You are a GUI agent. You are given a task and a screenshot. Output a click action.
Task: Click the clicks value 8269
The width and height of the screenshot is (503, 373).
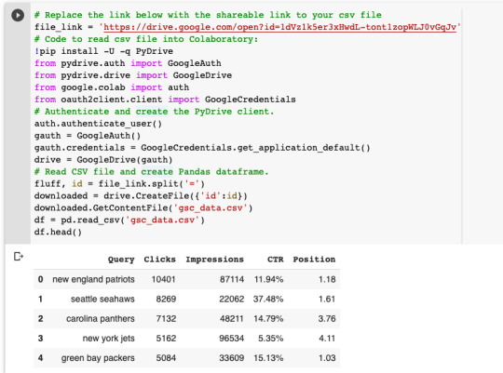coord(166,299)
